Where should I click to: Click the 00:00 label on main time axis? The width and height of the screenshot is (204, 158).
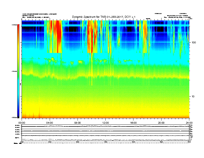tap(22, 123)
